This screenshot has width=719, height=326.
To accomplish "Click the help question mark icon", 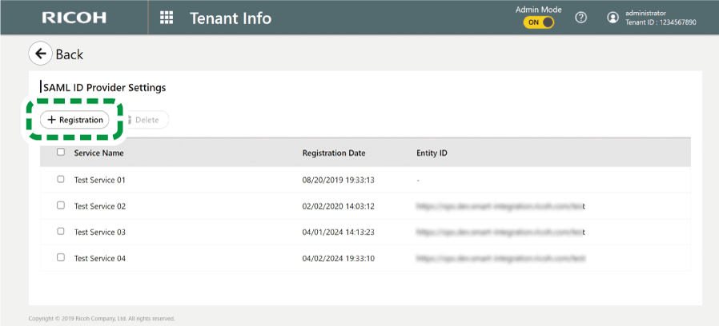I will pos(581,18).
